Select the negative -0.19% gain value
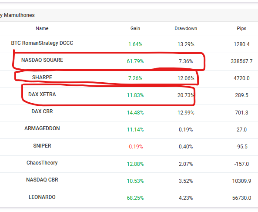 pos(135,147)
